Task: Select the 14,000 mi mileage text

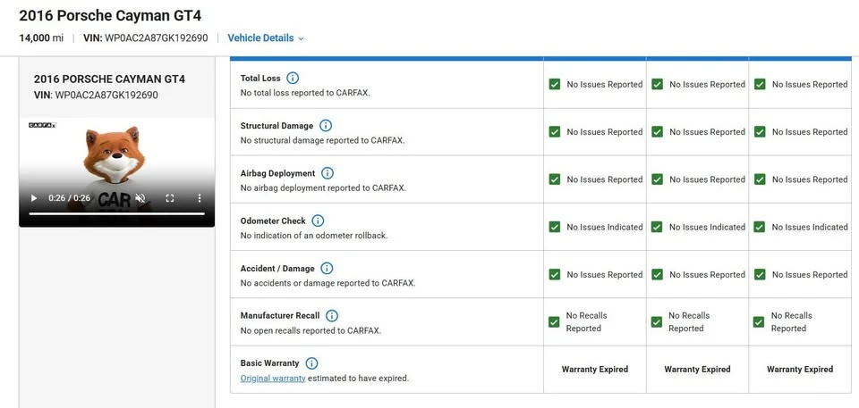Action: pyautogui.click(x=41, y=38)
